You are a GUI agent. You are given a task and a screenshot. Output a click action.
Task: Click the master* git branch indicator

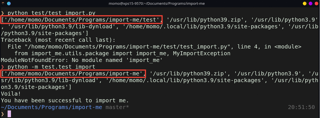tap(117, 107)
